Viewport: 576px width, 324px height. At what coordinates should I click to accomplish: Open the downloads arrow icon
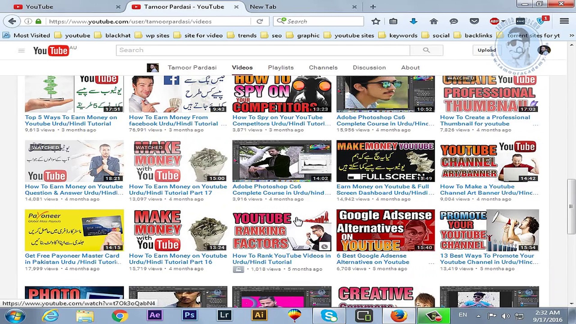click(x=413, y=21)
